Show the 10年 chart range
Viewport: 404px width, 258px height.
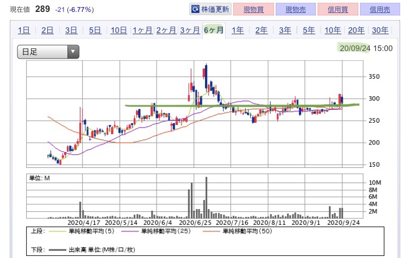click(333, 30)
